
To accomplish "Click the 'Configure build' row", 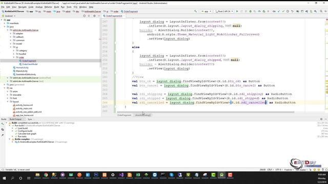I will tap(25, 131).
